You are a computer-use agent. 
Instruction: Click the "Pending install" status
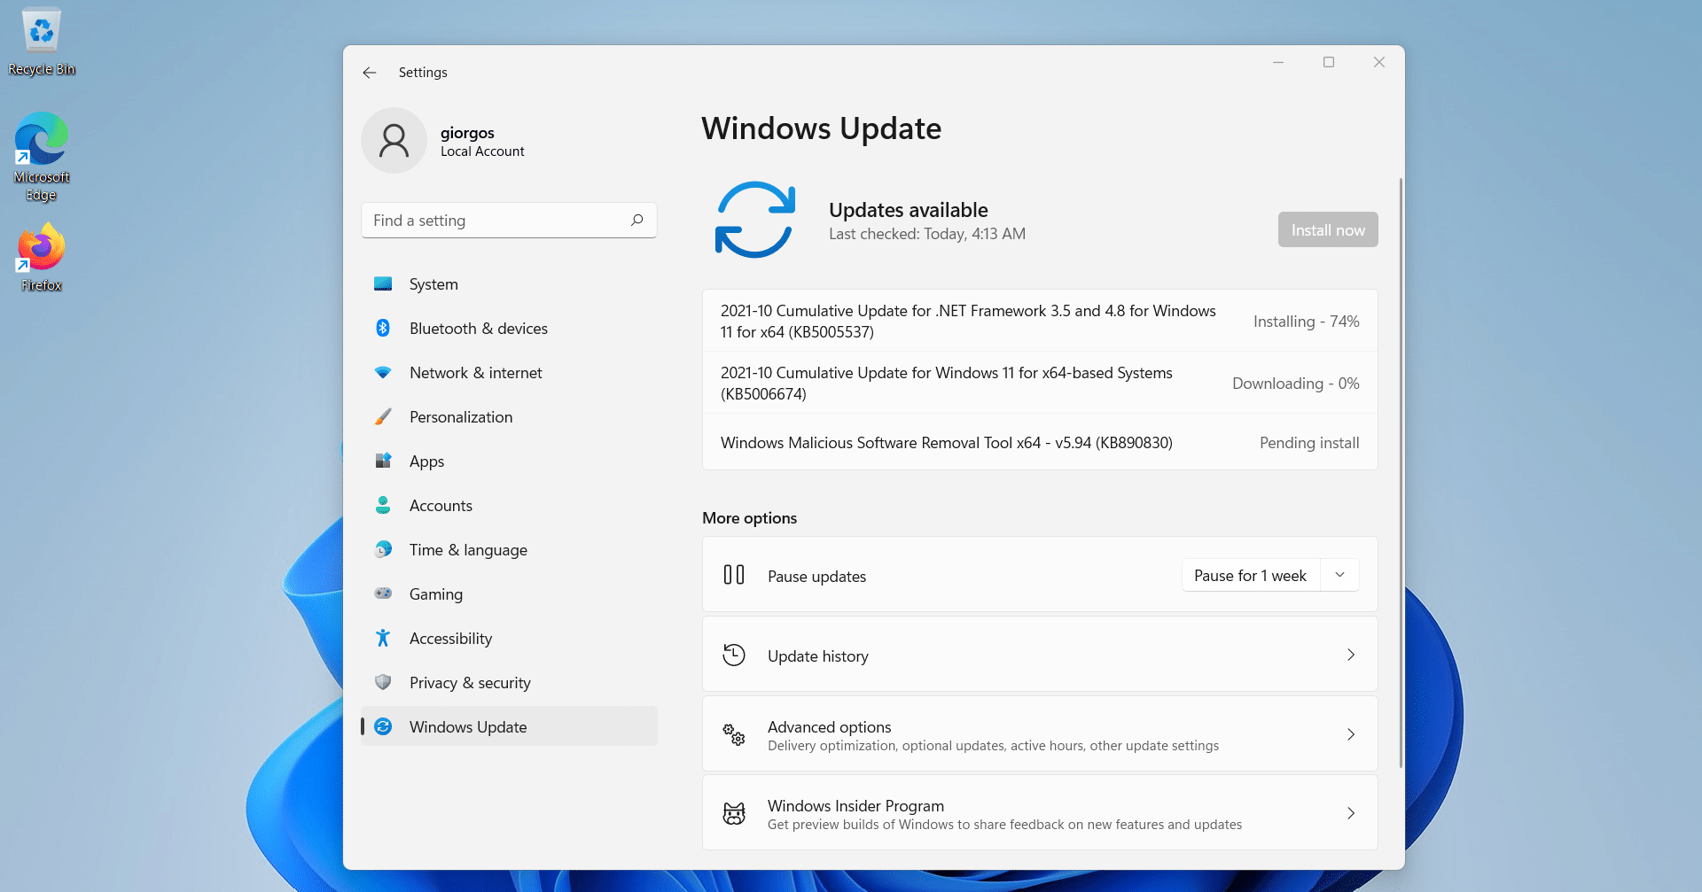pos(1309,443)
